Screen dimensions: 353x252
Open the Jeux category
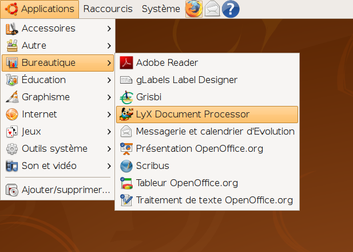pos(32,131)
